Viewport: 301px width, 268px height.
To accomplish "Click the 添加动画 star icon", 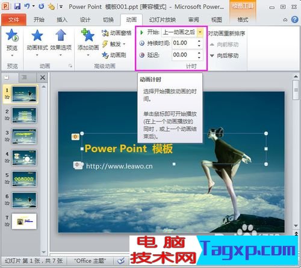I will pos(88,35).
